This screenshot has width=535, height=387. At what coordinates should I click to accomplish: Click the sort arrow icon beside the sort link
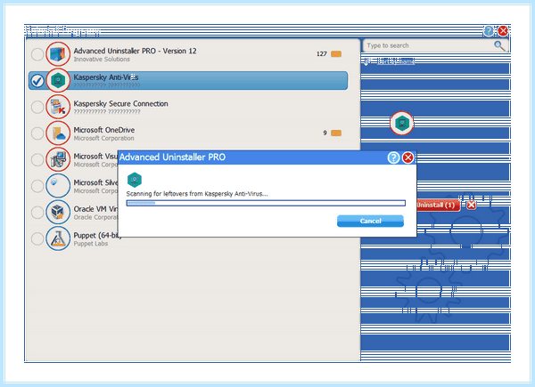click(x=367, y=61)
